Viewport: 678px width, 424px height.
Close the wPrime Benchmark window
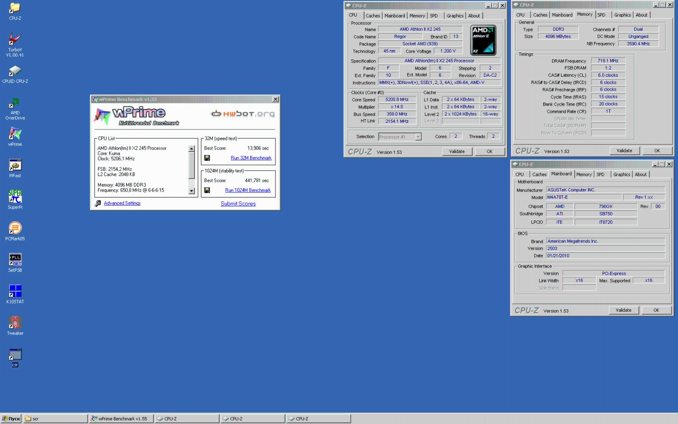click(275, 99)
